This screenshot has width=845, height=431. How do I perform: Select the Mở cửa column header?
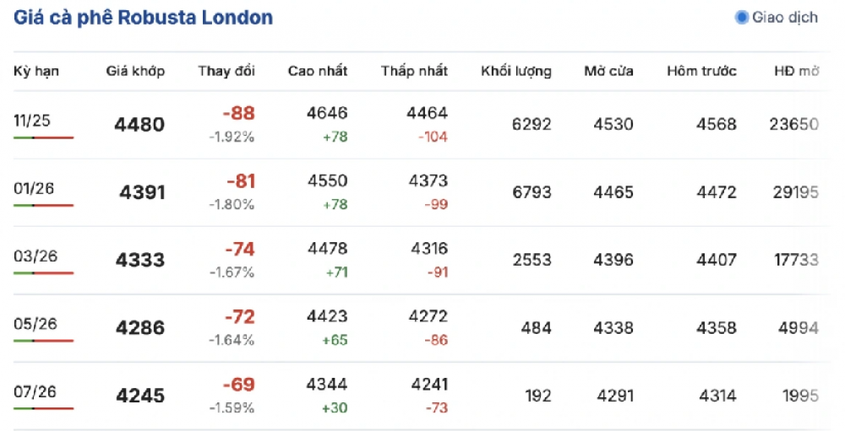tap(608, 71)
